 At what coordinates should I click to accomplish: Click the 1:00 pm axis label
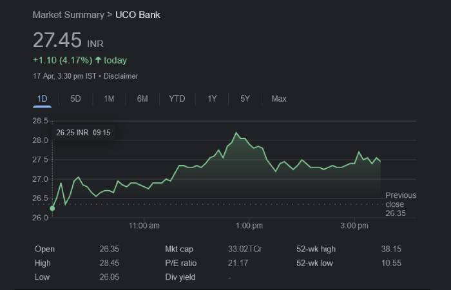click(x=249, y=226)
